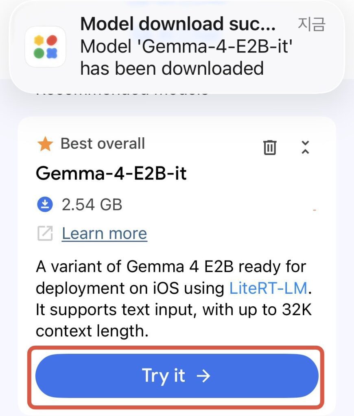The image size is (354, 416).
Task: Click the blue download status icon
Action: click(45, 204)
